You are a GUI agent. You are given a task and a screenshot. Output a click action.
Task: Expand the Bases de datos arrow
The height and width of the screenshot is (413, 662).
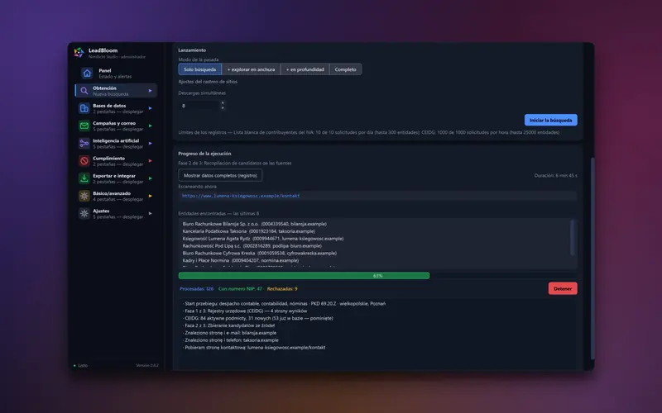[150, 108]
